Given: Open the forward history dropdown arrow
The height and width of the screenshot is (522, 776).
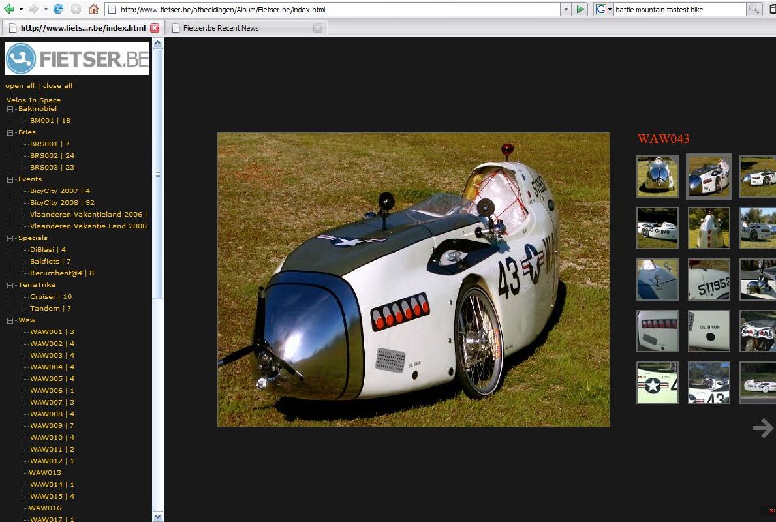Looking at the screenshot, I should (46, 9).
